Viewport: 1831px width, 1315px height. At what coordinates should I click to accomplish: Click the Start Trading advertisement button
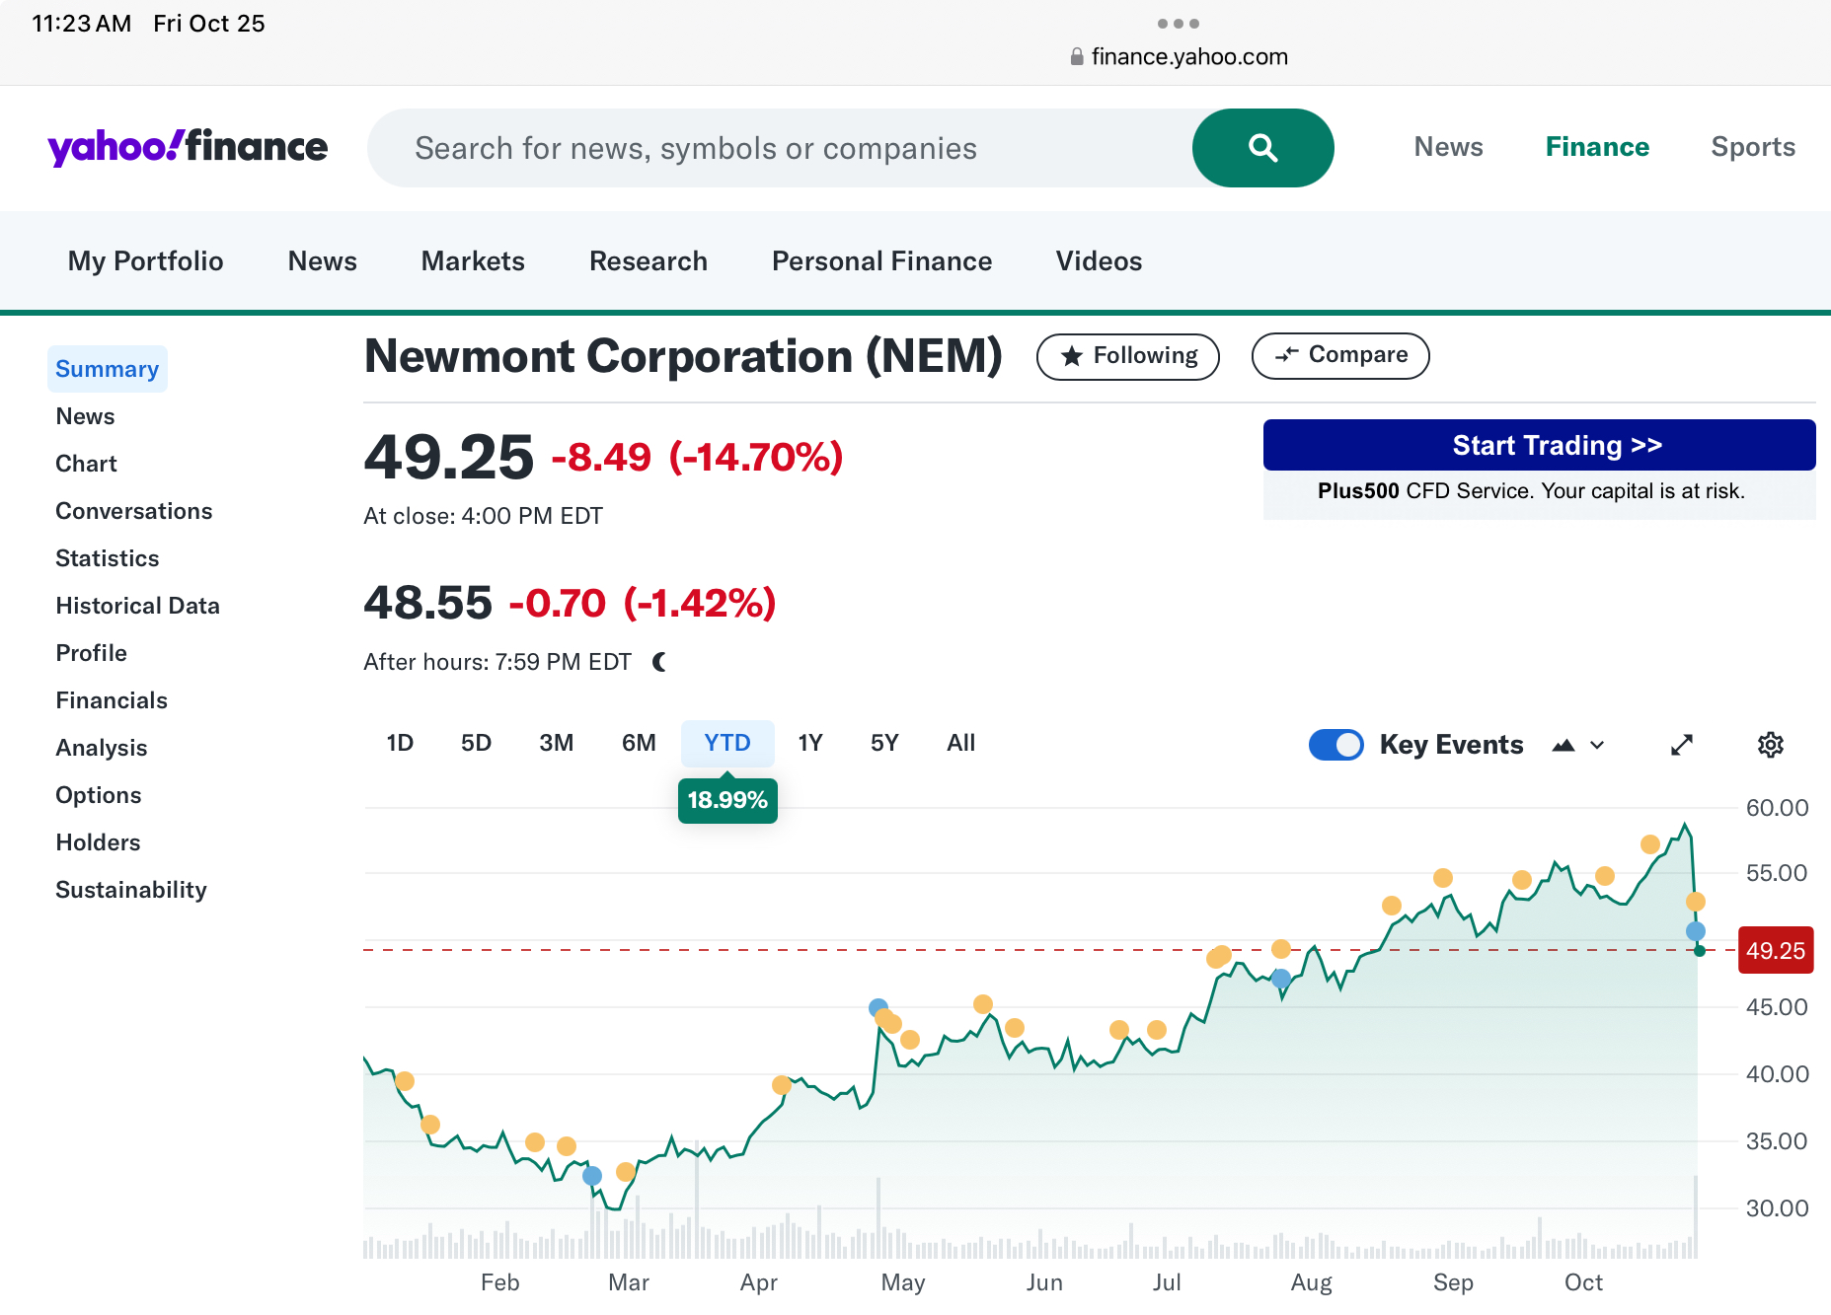click(1539, 445)
